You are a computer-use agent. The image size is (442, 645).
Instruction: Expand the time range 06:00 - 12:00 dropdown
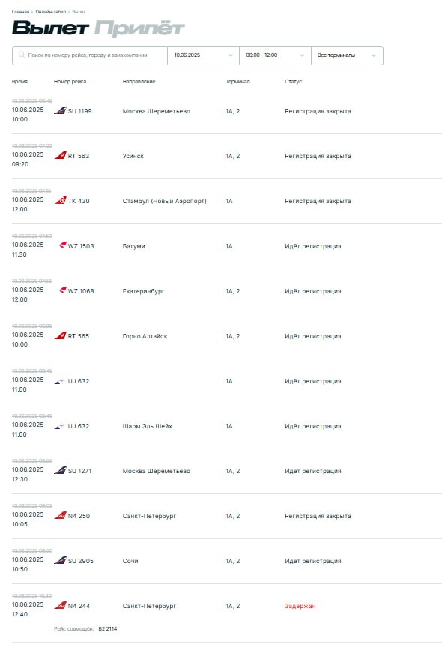(275, 55)
